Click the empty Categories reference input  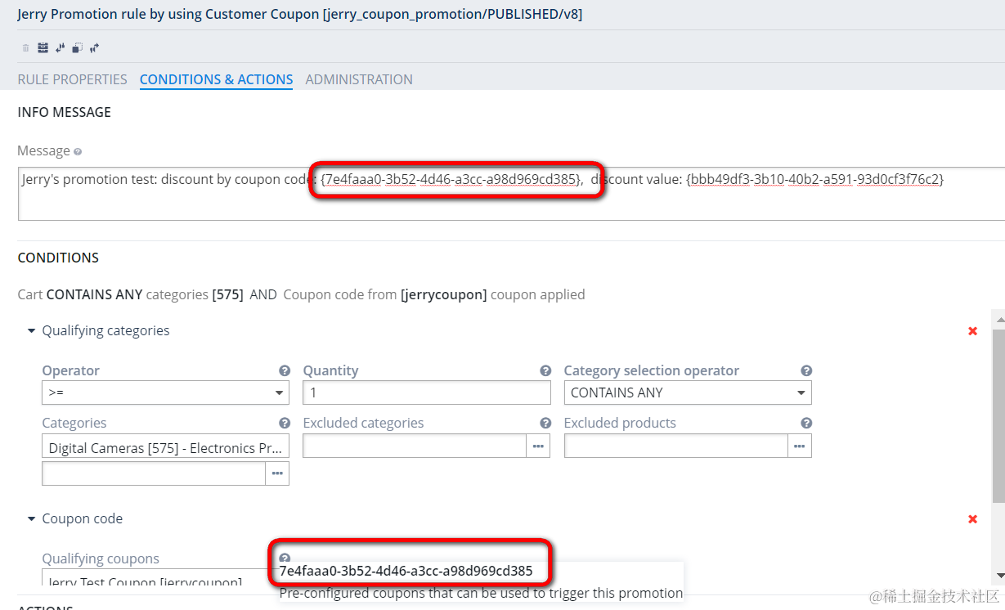(154, 473)
